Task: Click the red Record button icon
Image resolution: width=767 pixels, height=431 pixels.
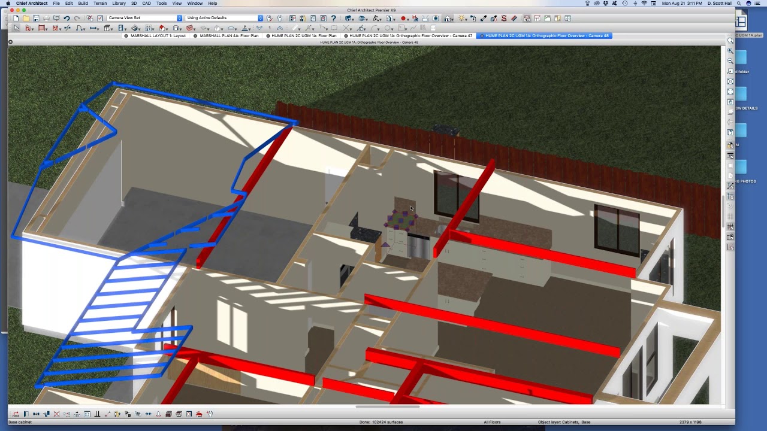Action: [x=403, y=18]
